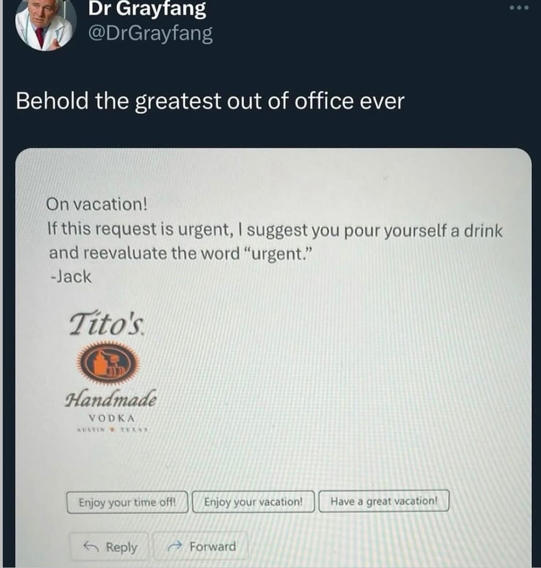Viewport: 541px width, 568px height.
Task: Click the "If this request is urgent" sentence
Action: (274, 229)
